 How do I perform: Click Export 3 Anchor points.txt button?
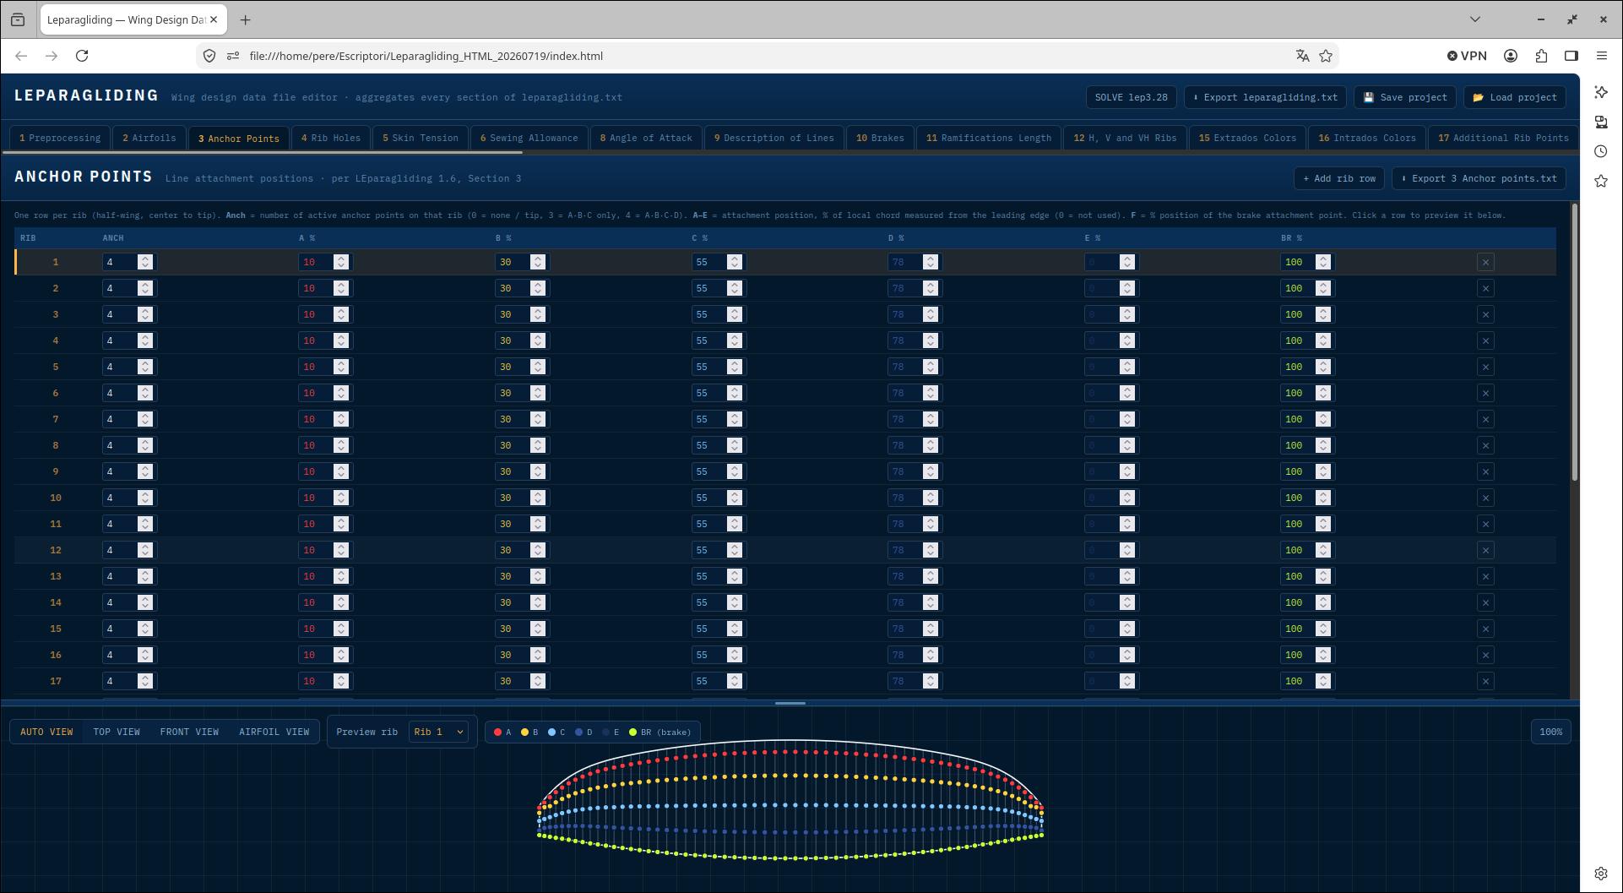tap(1479, 178)
